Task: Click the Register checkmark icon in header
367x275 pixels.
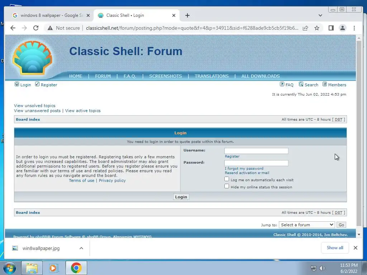Action: tap(37, 84)
